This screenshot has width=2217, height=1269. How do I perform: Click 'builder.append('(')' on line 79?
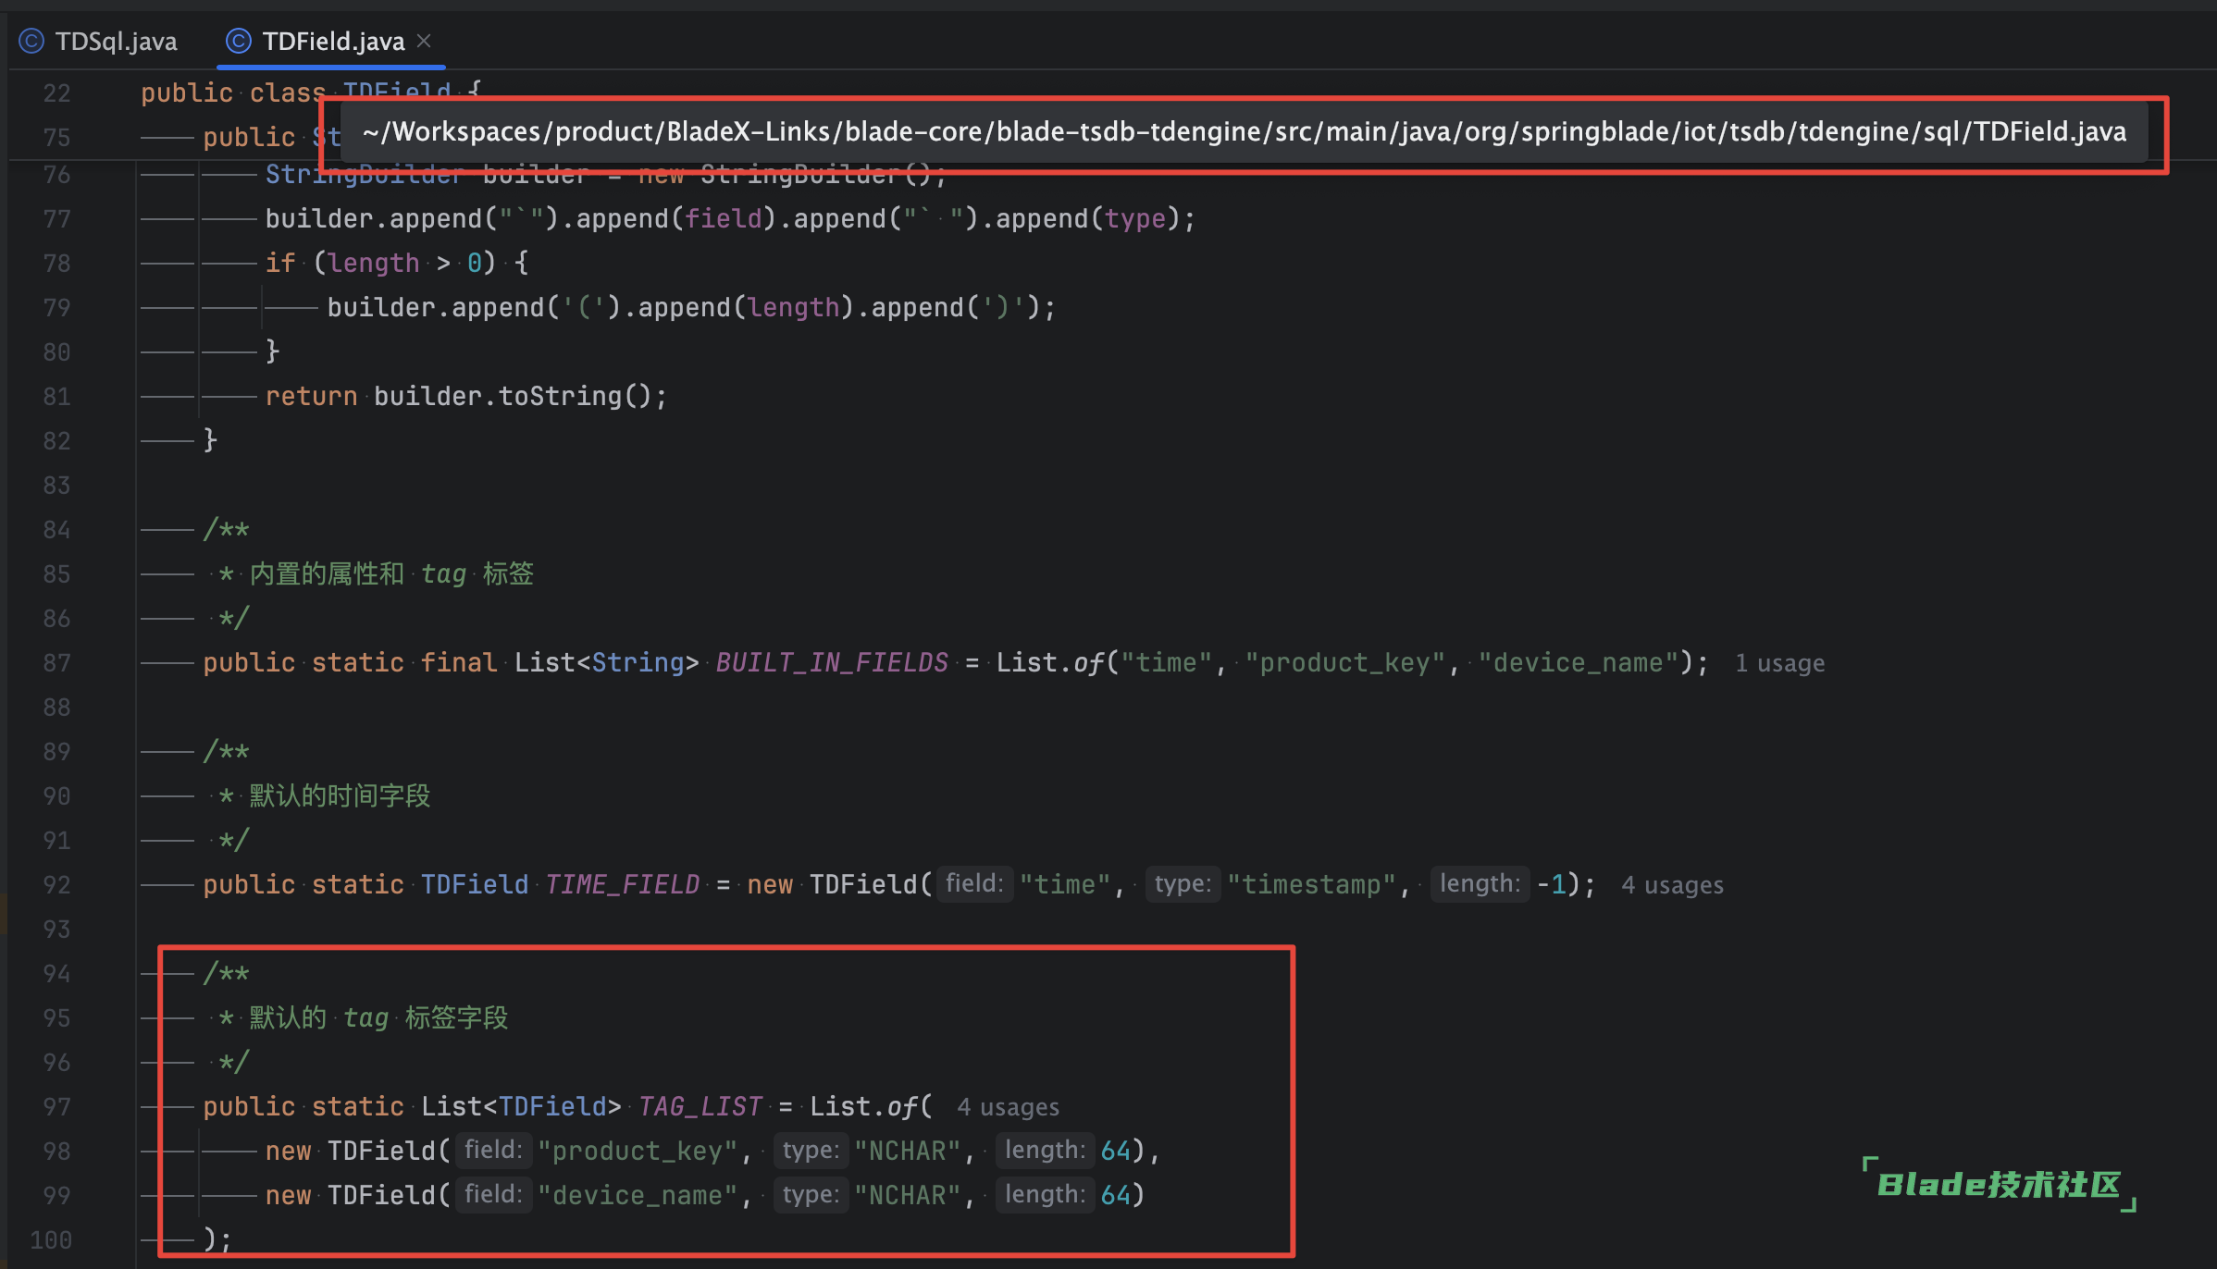(x=474, y=308)
